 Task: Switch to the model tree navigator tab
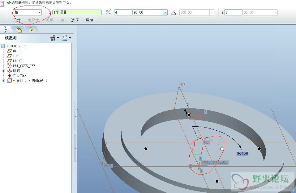coord(6,29)
